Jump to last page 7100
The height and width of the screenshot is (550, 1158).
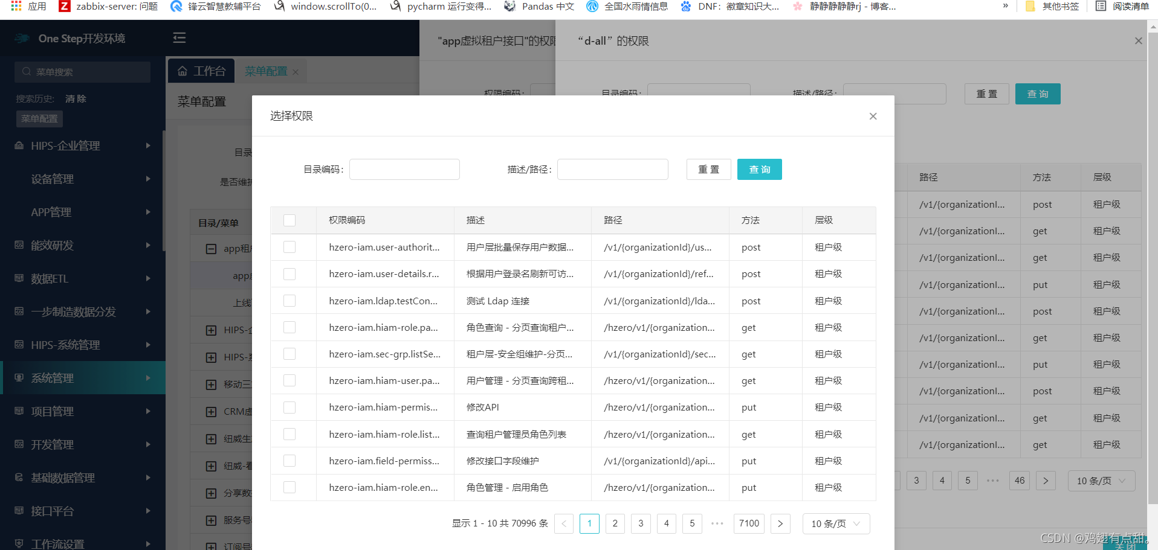[x=749, y=523]
